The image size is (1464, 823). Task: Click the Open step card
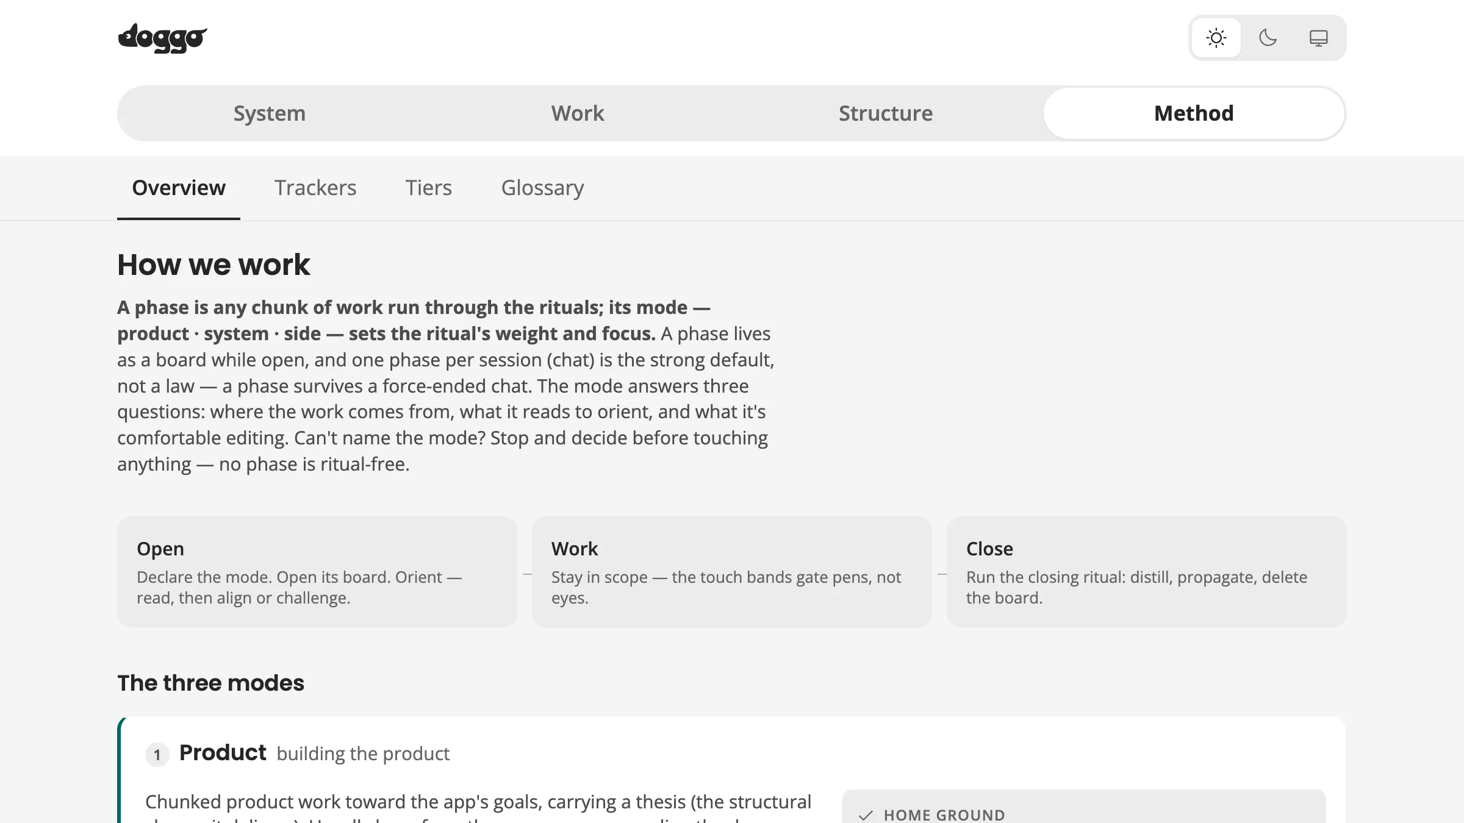coord(317,572)
